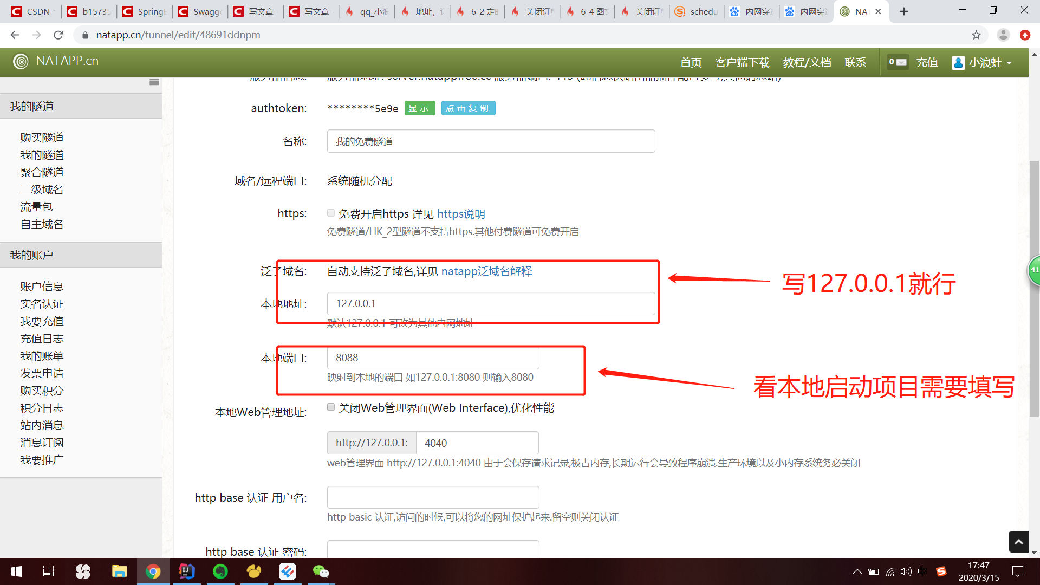Switch to the Swagger browser tab

200,11
